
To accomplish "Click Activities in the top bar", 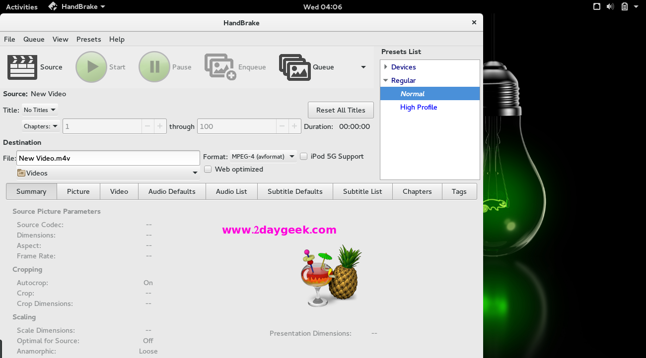I will point(21,7).
